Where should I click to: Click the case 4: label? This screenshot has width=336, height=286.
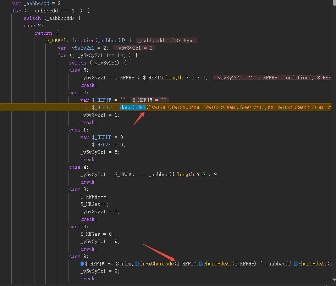coord(79,167)
